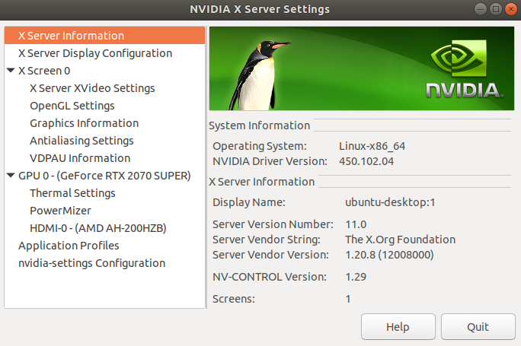This screenshot has height=346, width=521.
Task: Click driver version value 450.102.04
Action: [366, 161]
